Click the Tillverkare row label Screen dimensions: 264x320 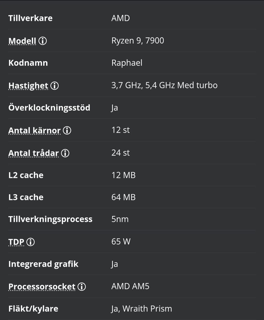[30, 18]
